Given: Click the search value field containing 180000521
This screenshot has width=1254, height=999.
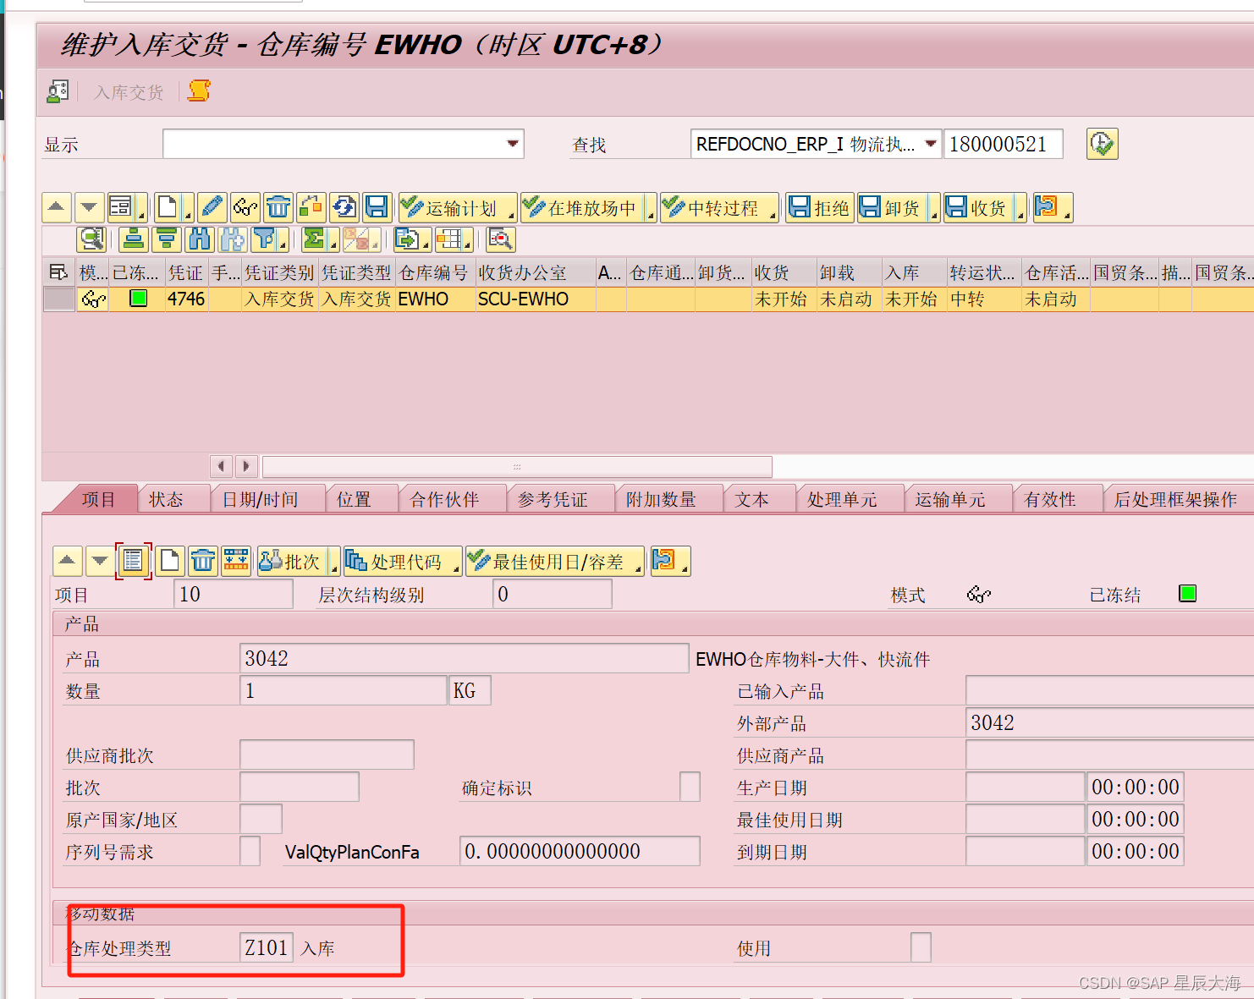Looking at the screenshot, I should click(1004, 144).
